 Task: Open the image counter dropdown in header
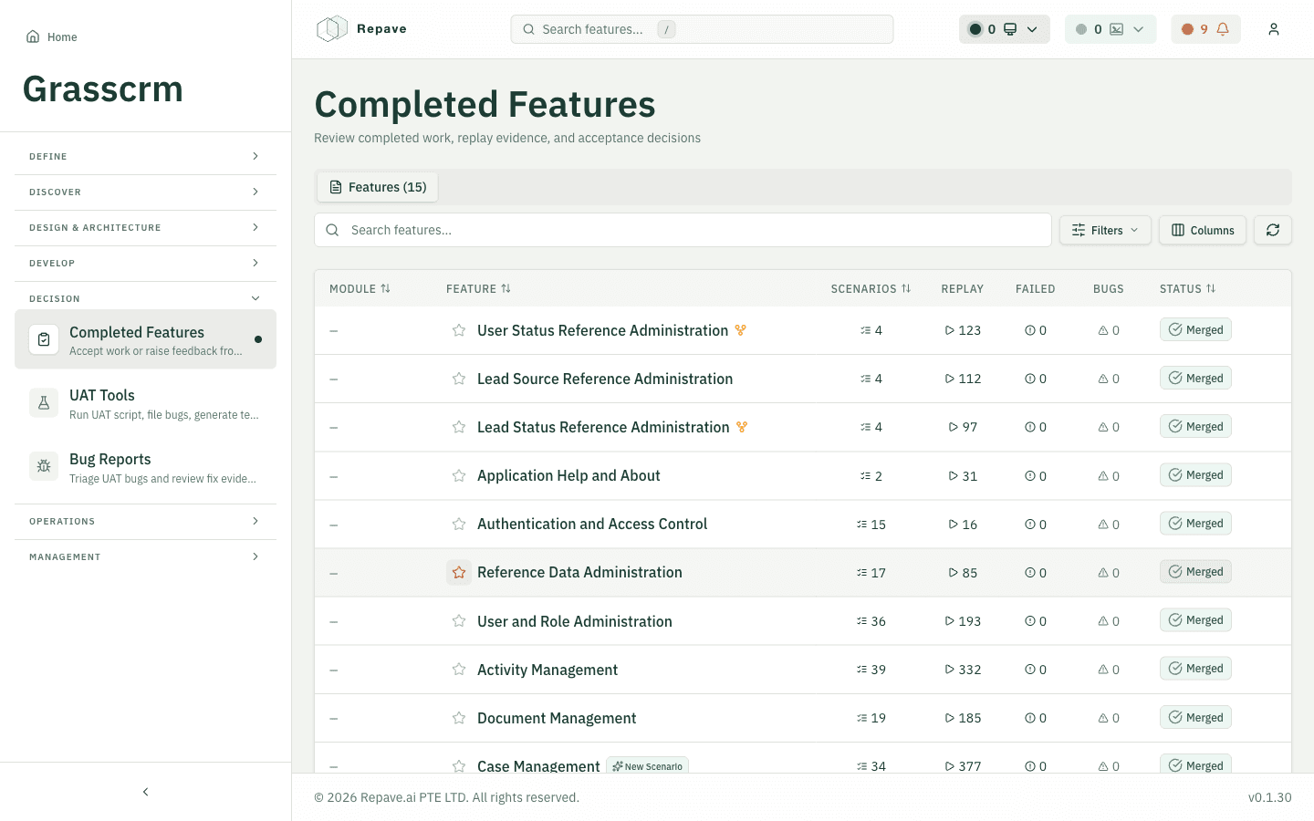pyautogui.click(x=1111, y=29)
